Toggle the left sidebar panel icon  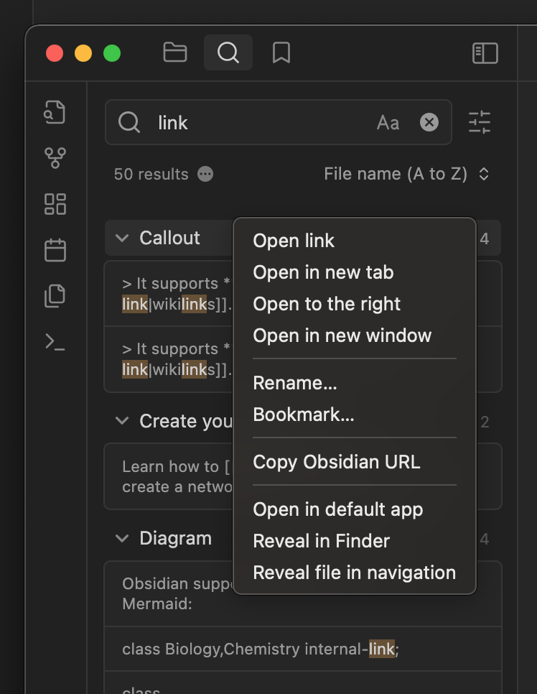[x=485, y=53]
